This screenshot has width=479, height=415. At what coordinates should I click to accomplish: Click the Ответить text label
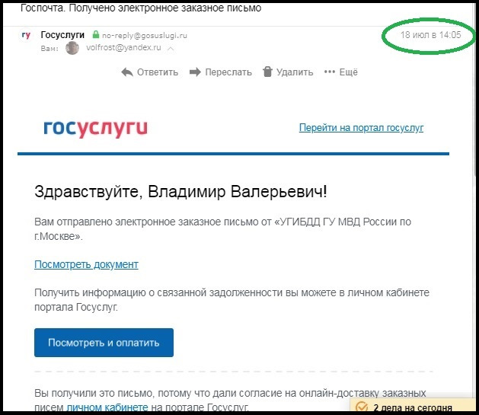tap(158, 72)
